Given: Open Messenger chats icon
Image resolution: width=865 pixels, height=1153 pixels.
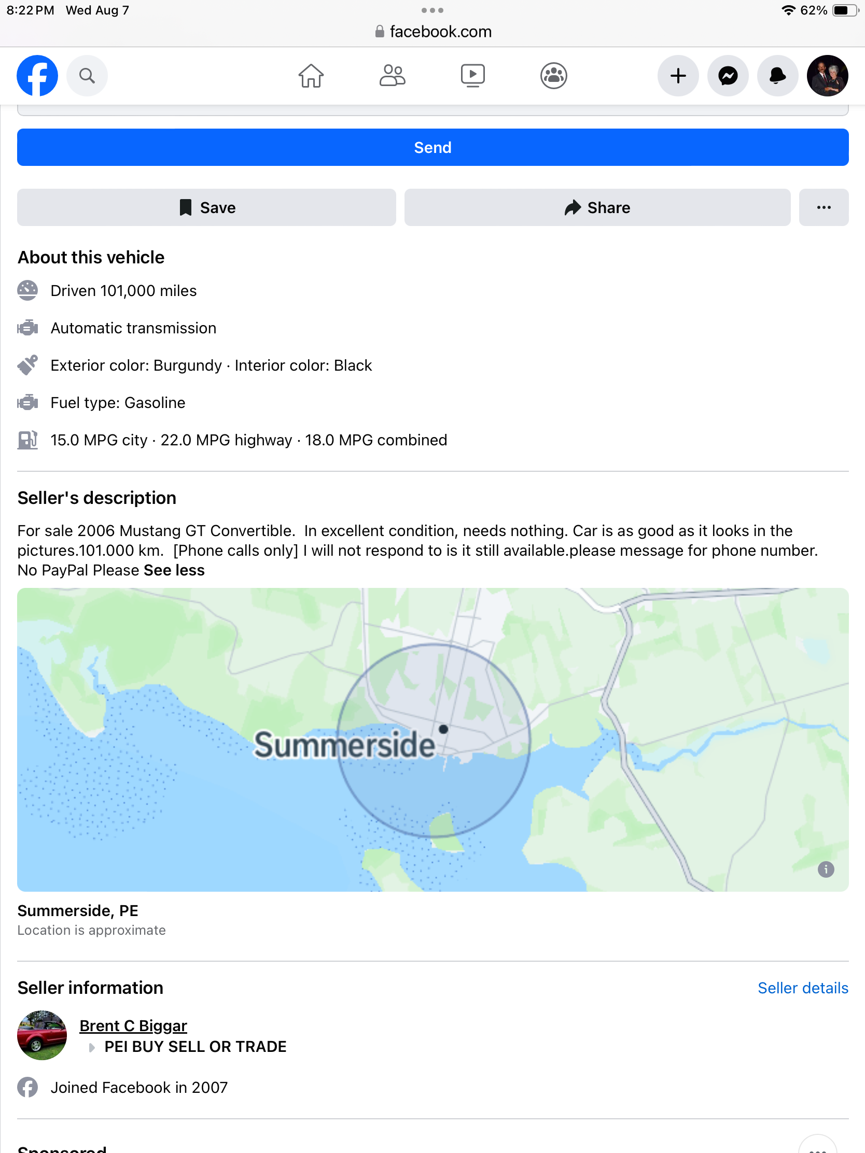Looking at the screenshot, I should (x=728, y=76).
